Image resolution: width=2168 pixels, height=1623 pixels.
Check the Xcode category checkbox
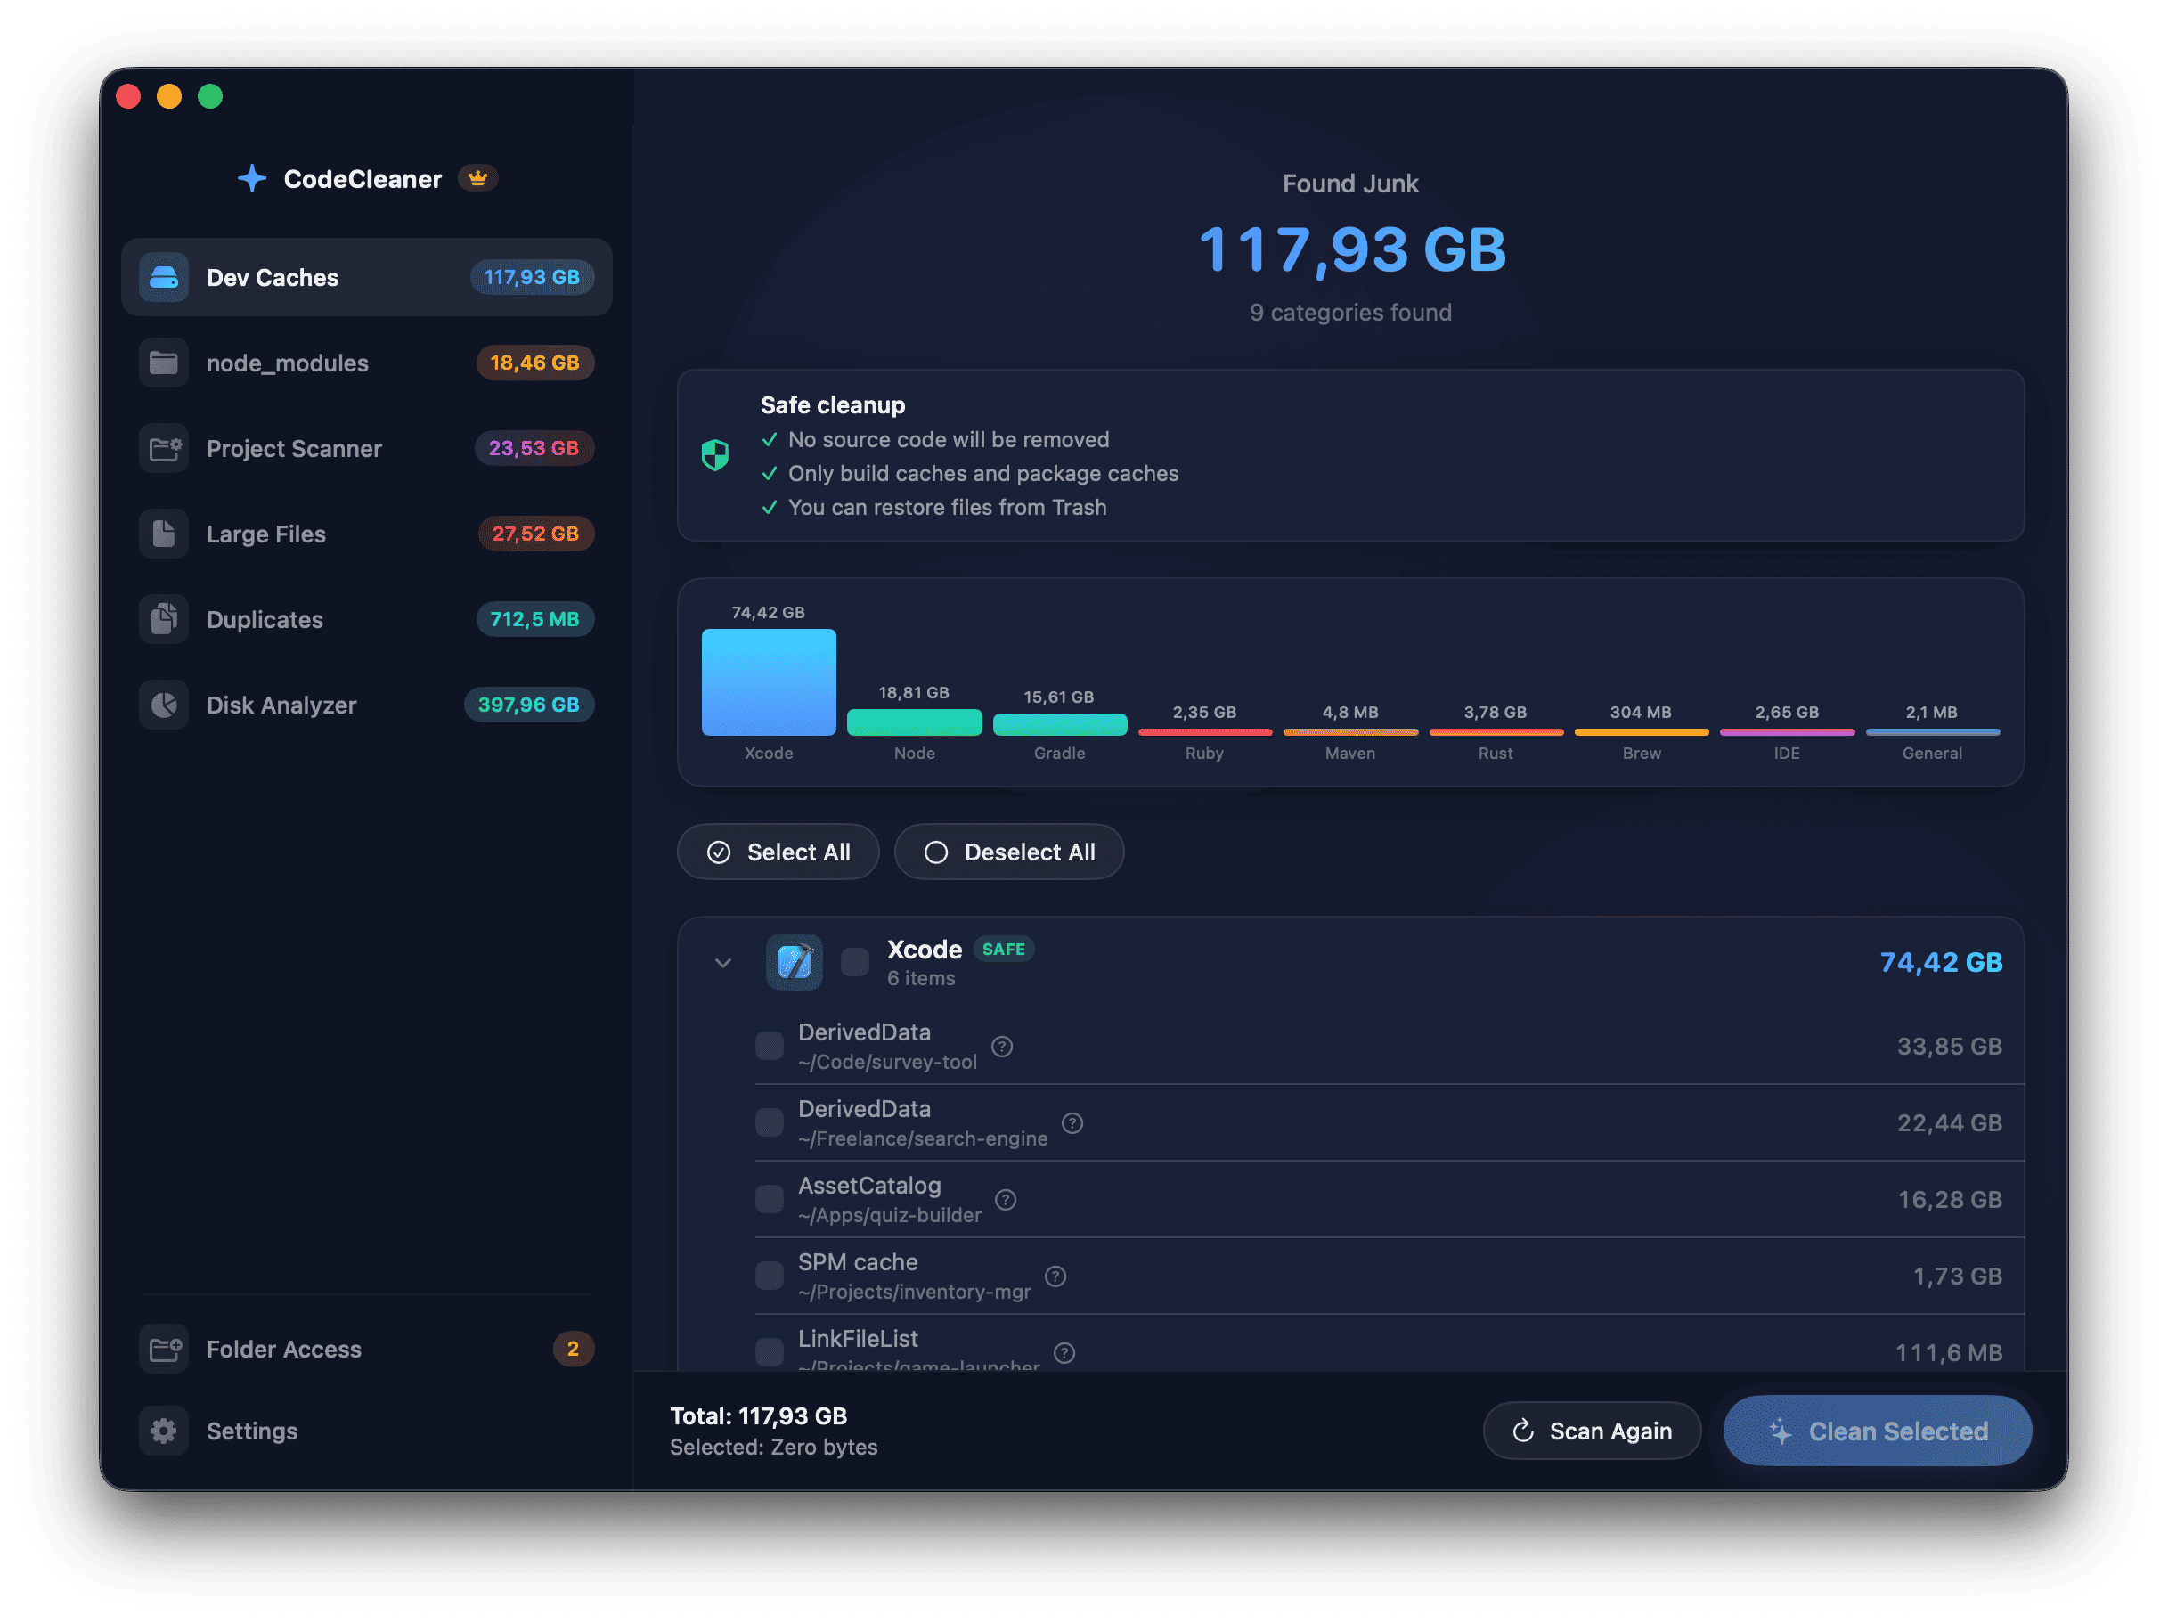(x=853, y=962)
